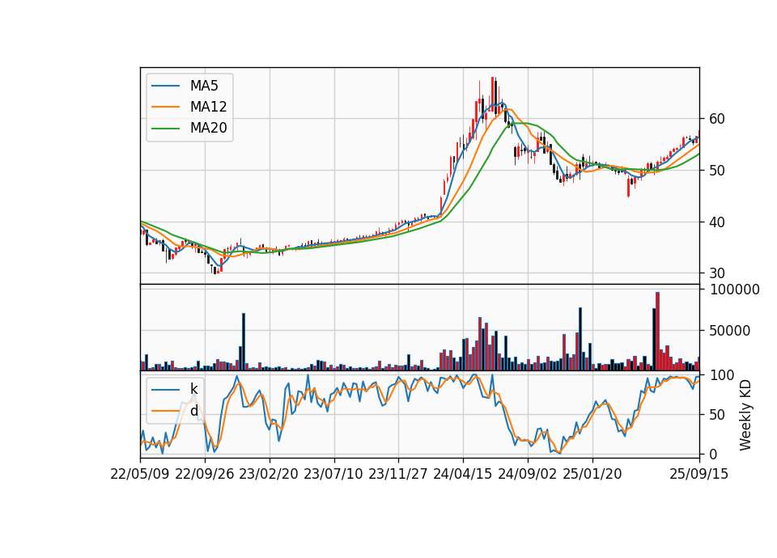The image size is (777, 558).
Task: Click the 23/11/27 date tick label
Action: coord(398,474)
